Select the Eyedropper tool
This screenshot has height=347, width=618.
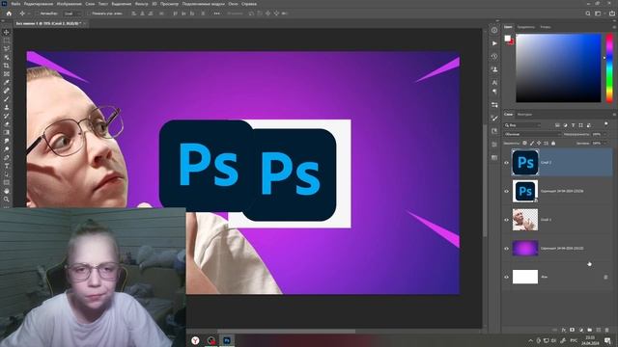pyautogui.click(x=7, y=82)
